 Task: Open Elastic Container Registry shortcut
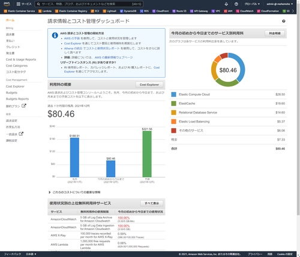(71, 11)
